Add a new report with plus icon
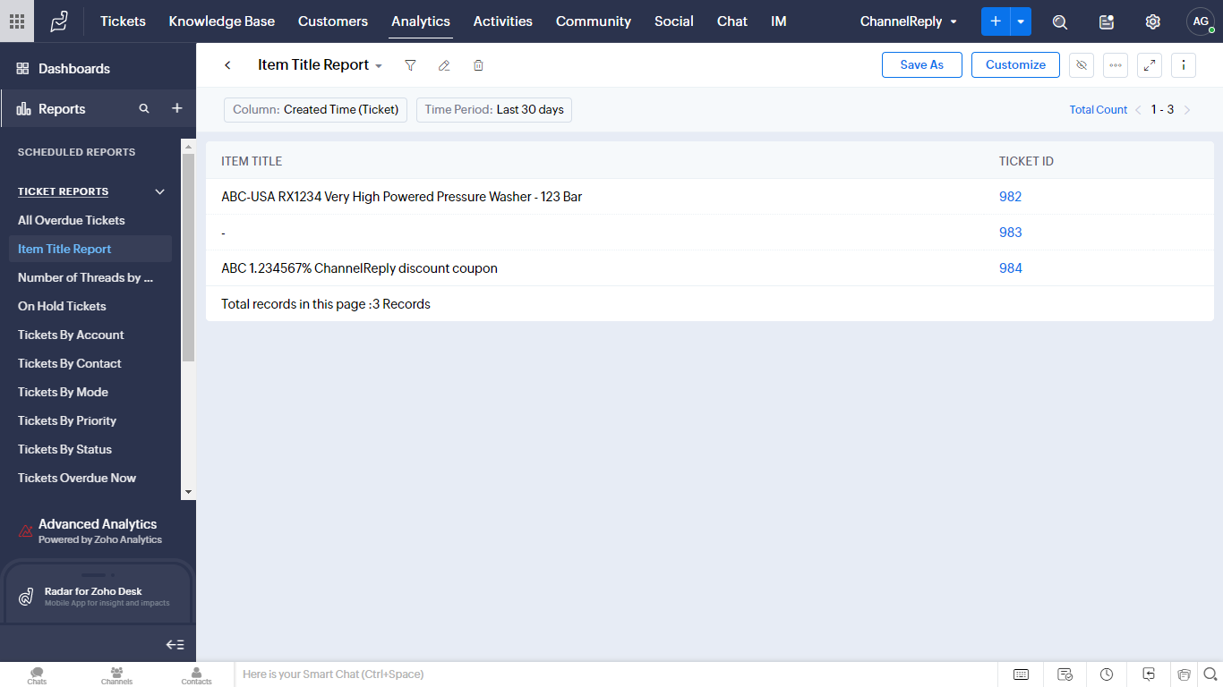Viewport: 1223px width, 687px height. pos(177,108)
